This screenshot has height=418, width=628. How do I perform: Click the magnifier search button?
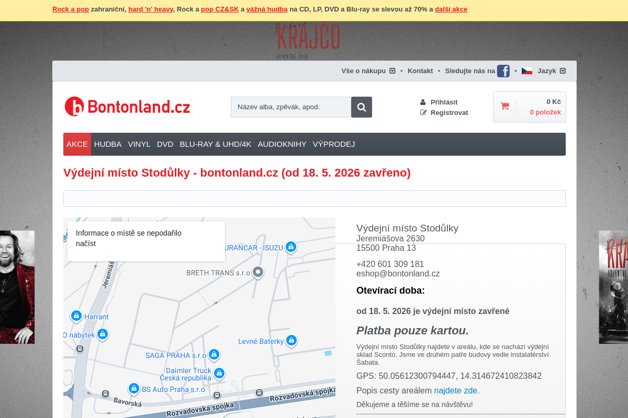[362, 107]
